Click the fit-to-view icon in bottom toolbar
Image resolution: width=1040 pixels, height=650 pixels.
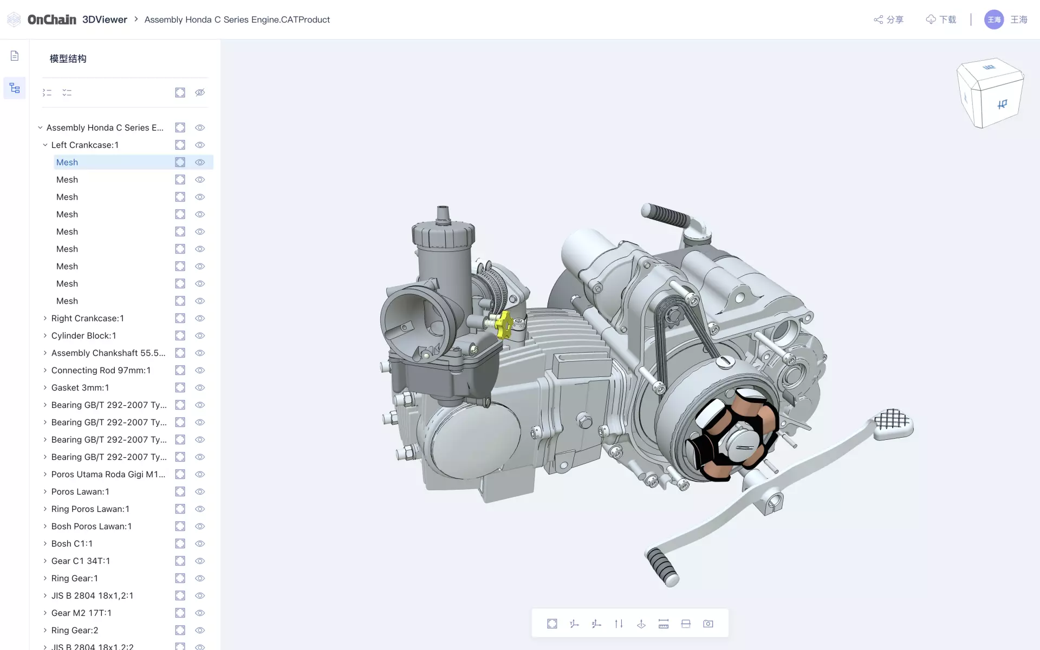pyautogui.click(x=552, y=623)
